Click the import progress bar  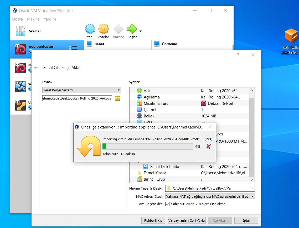coord(148,146)
